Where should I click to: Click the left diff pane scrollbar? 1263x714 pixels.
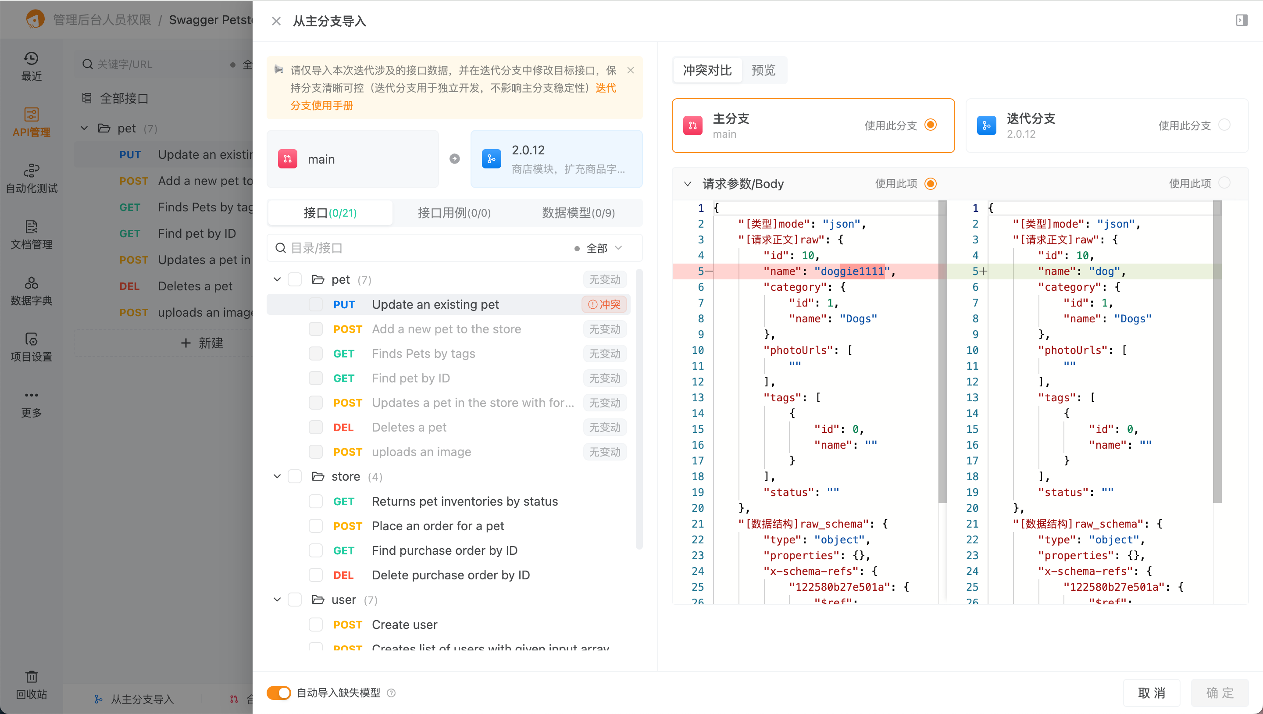click(942, 351)
